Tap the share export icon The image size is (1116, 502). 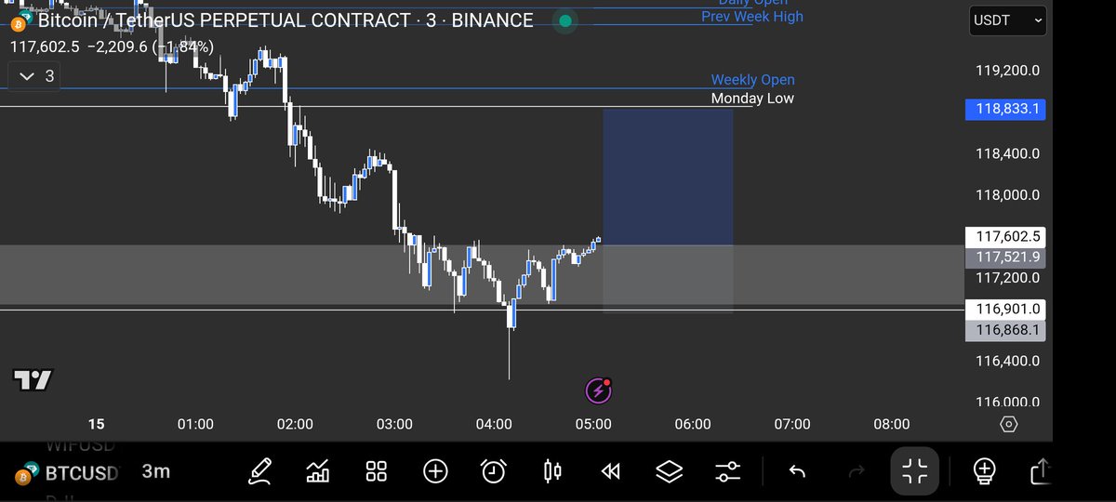tap(1041, 471)
